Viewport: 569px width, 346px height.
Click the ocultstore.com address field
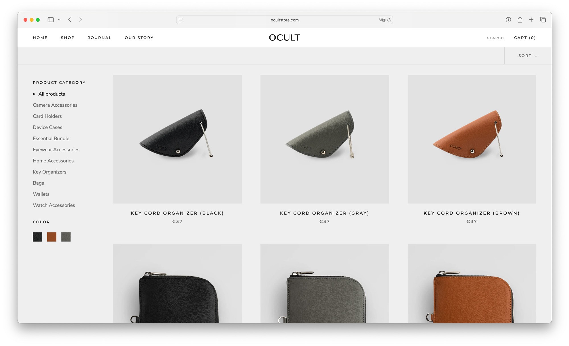(x=284, y=20)
